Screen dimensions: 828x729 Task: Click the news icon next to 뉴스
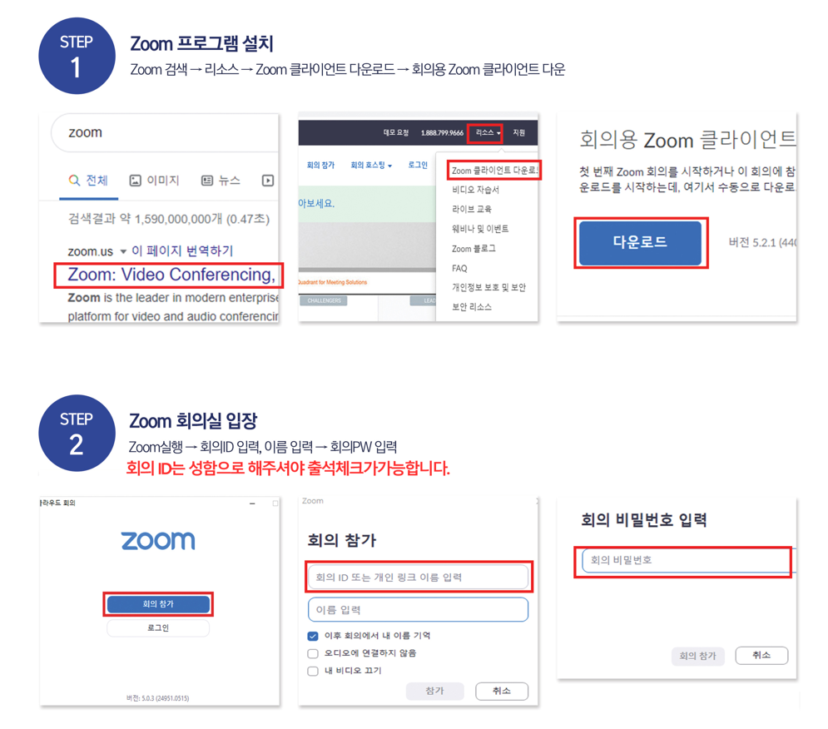(x=207, y=181)
